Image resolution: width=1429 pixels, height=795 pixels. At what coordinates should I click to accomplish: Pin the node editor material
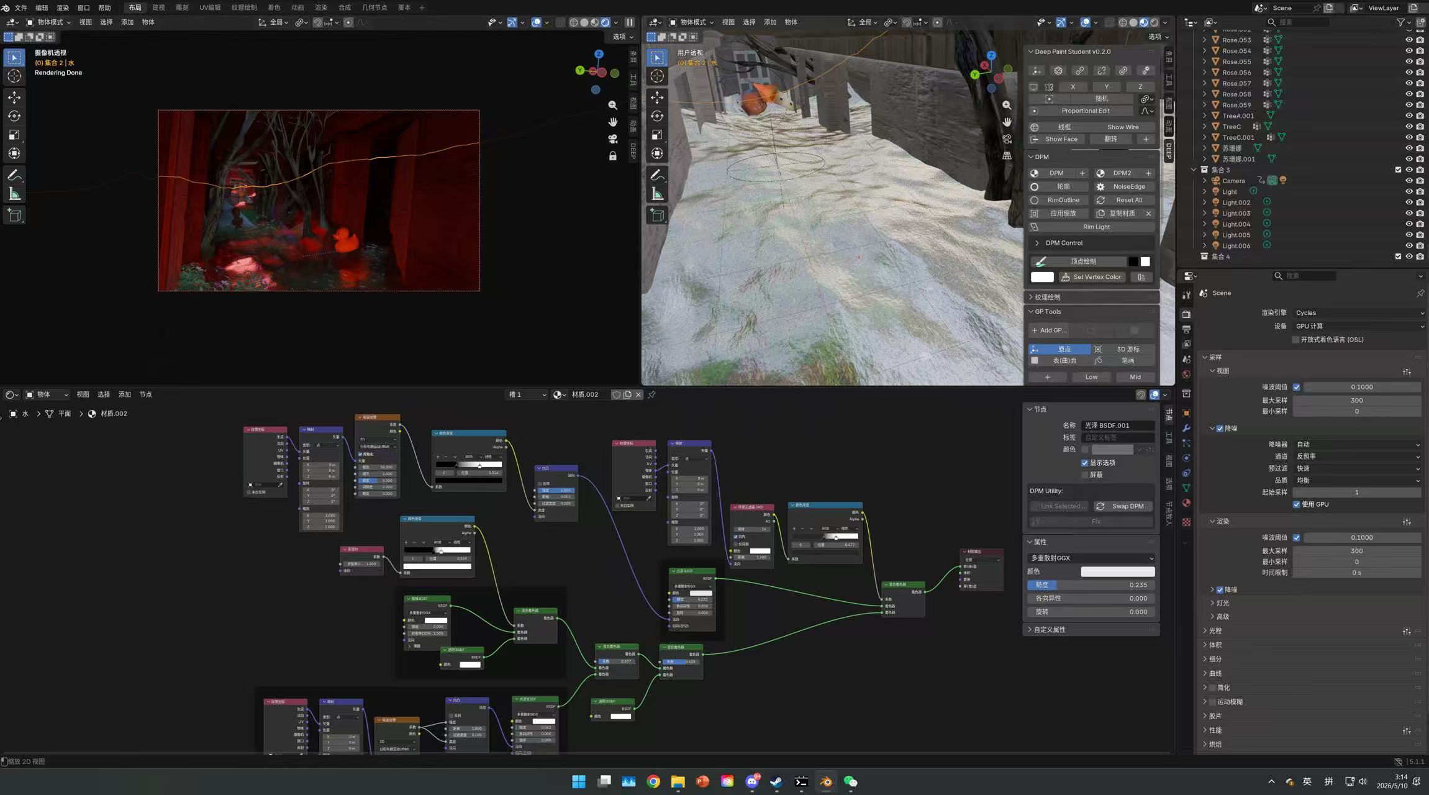tap(652, 394)
